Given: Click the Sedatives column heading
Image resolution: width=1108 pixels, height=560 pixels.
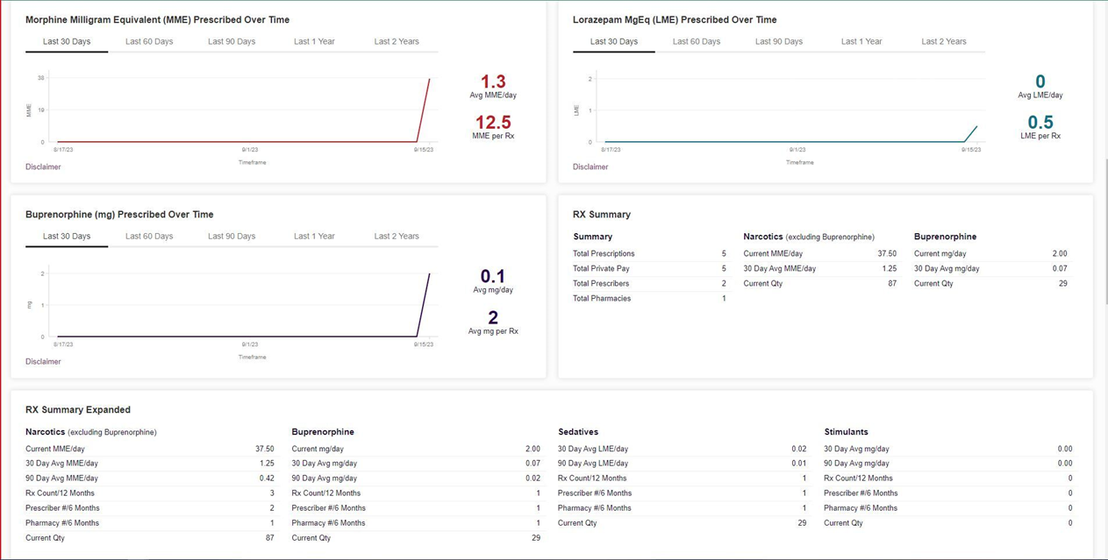Looking at the screenshot, I should tap(578, 431).
